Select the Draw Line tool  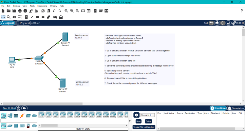[x=32, y=17]
